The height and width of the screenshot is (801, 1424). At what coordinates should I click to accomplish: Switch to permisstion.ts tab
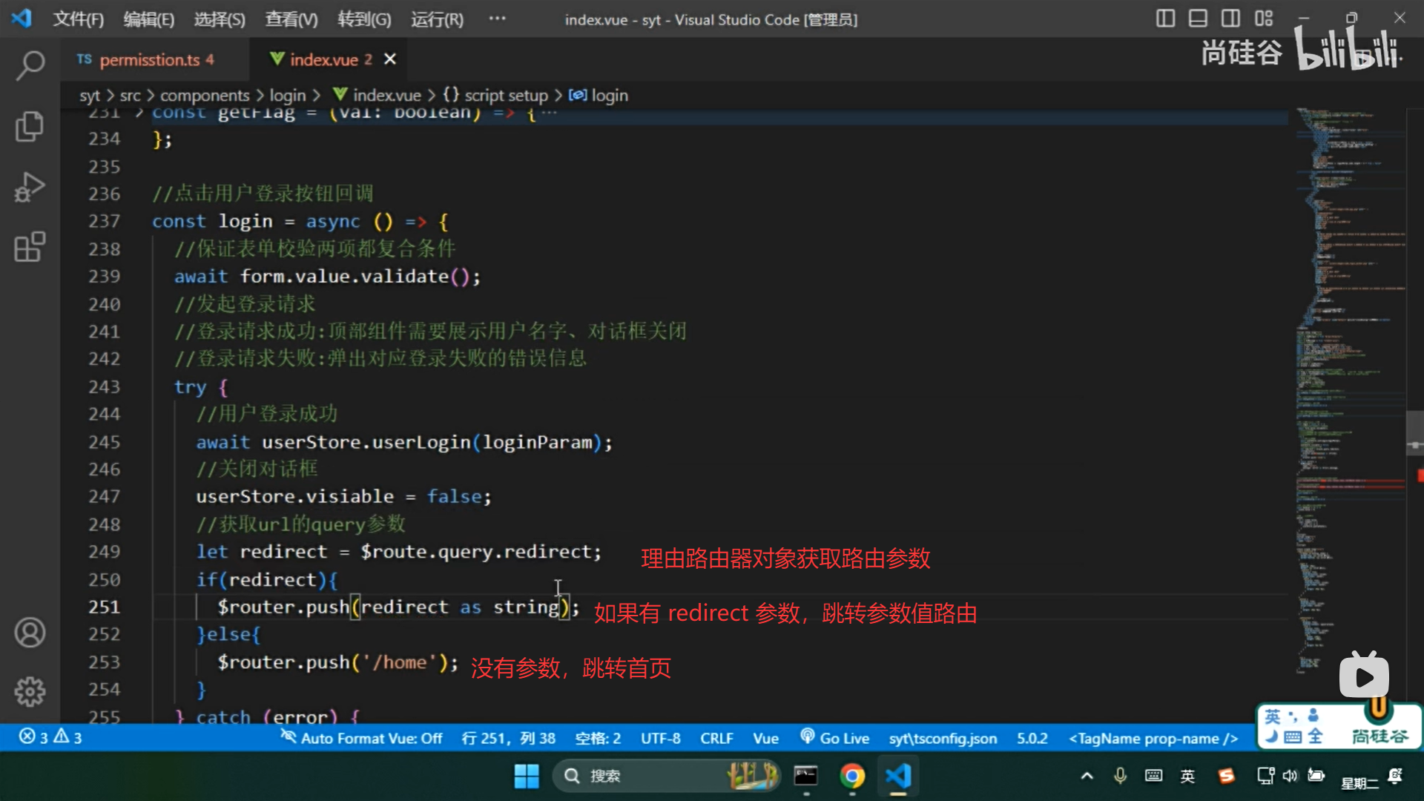148,59
